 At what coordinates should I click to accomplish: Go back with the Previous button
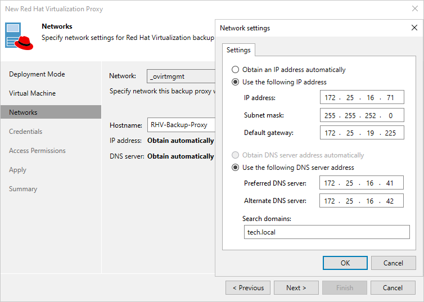point(247,288)
